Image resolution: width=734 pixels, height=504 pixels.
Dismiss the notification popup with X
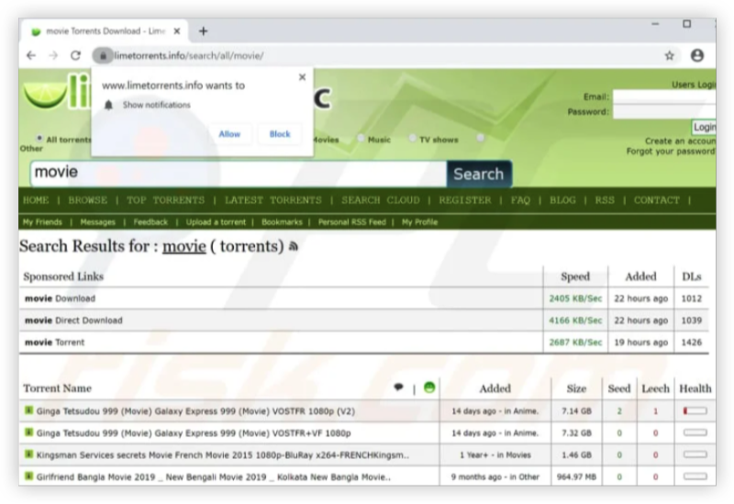tap(303, 77)
